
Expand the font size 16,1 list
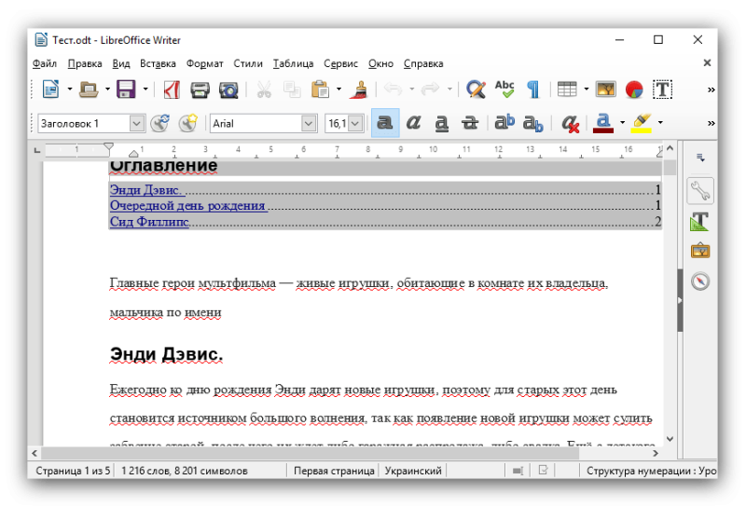coord(355,124)
